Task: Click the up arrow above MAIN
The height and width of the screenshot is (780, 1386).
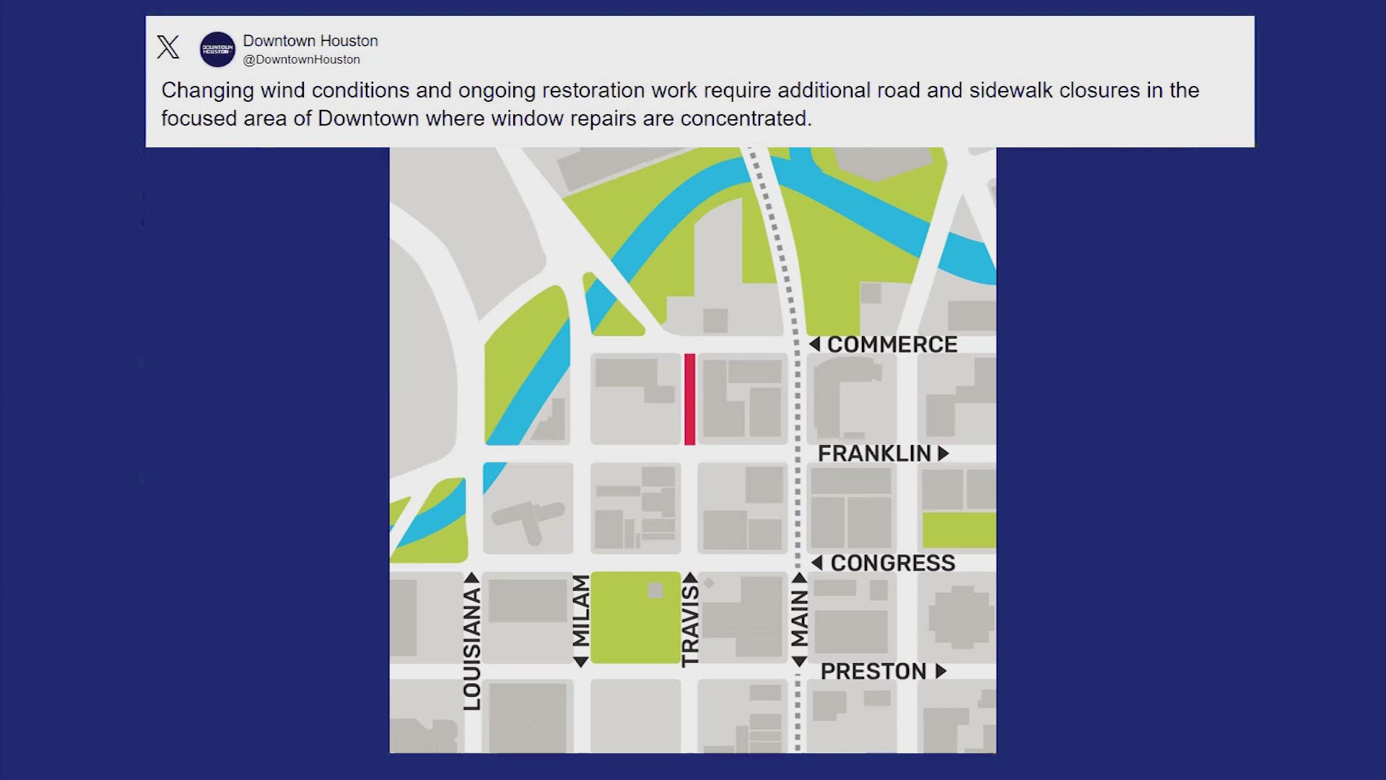Action: pos(799,578)
